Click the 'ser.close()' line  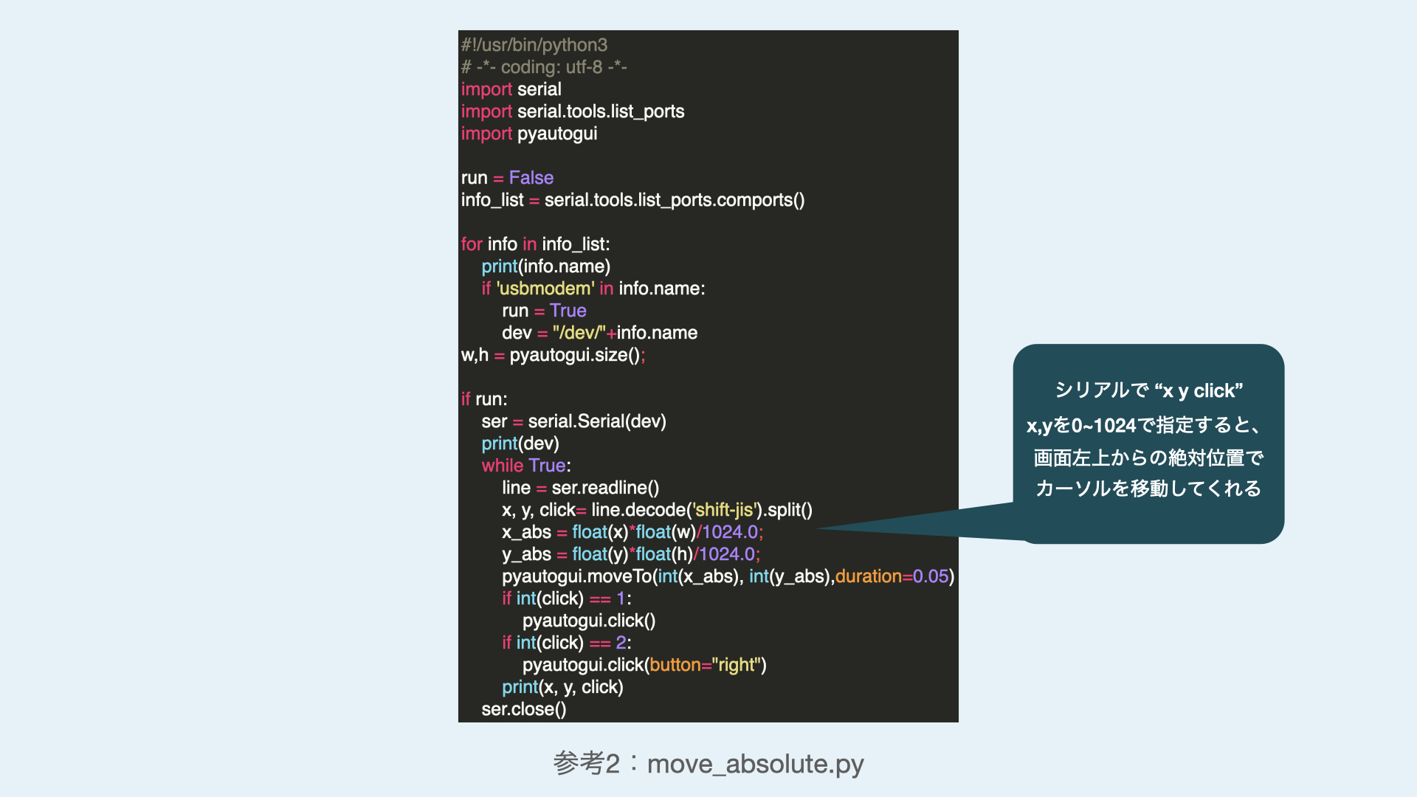pyautogui.click(x=524, y=709)
